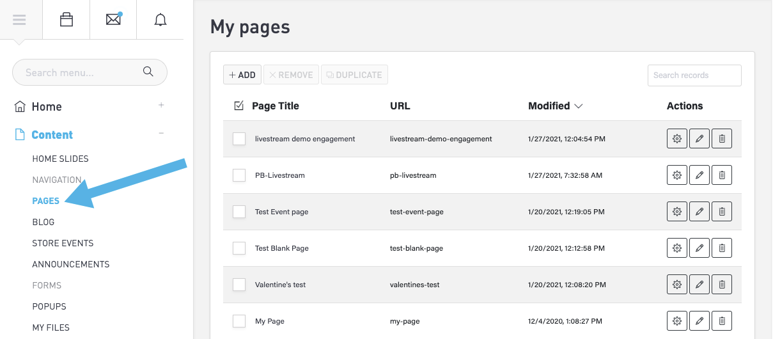Open the hamburger menu icon
This screenshot has height=339, width=773.
[19, 20]
